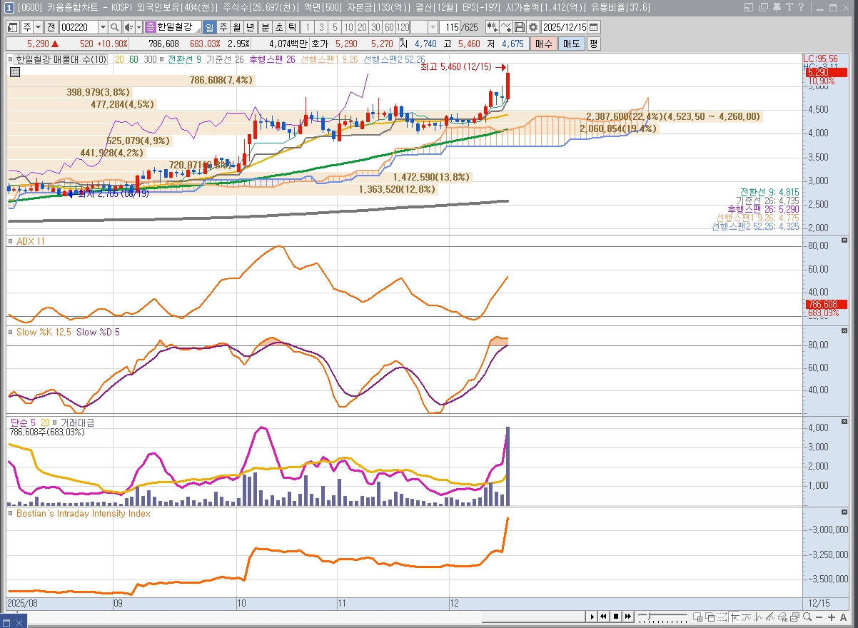Click the ADX 11 indicator label

coord(30,242)
